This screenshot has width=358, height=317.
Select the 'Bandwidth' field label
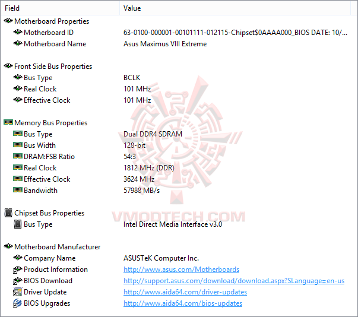40,191
